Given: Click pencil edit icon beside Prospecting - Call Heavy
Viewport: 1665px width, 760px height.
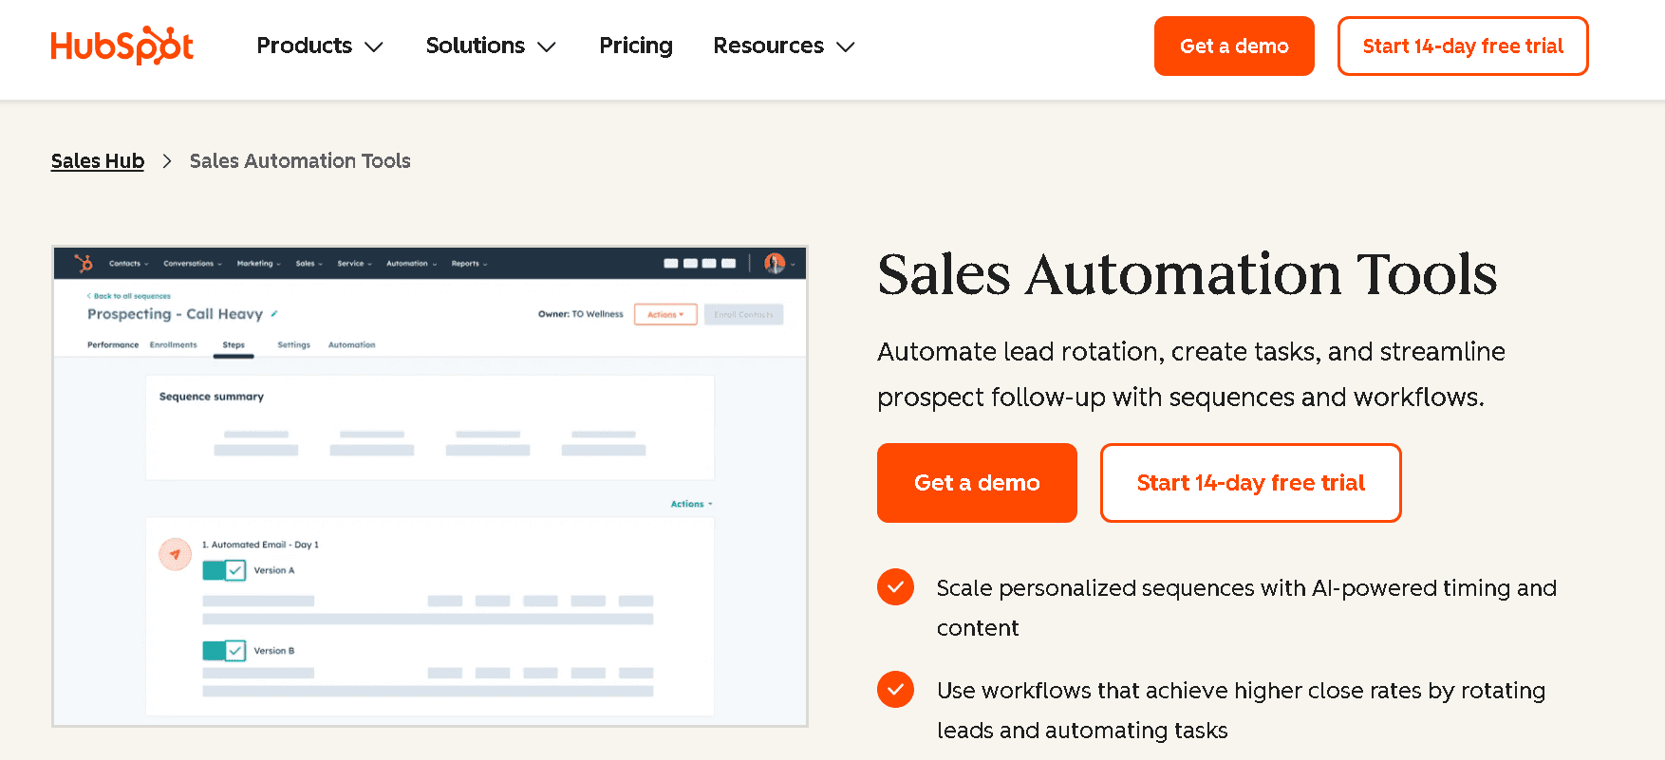Looking at the screenshot, I should click(274, 313).
